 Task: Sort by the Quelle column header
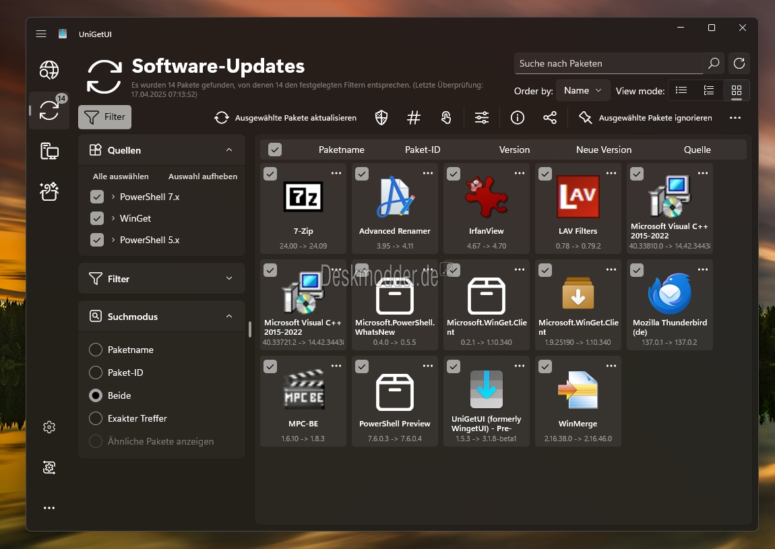click(697, 150)
